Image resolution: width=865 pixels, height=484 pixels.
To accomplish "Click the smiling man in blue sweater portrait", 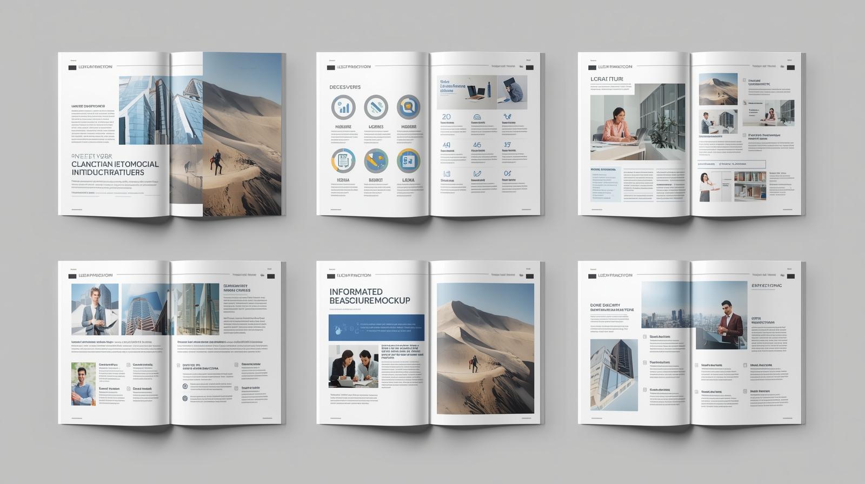I will tap(83, 384).
